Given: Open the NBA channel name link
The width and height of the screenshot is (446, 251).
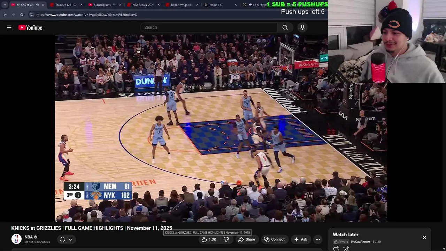Looking at the screenshot, I should pyautogui.click(x=29, y=237).
